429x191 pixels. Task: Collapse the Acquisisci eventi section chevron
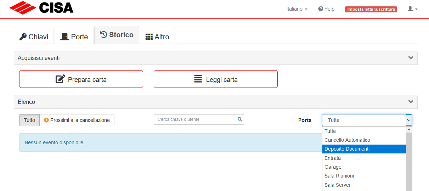point(411,58)
